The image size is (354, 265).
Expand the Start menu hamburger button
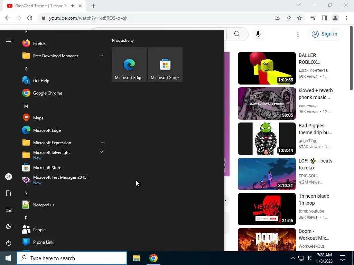pyautogui.click(x=9, y=40)
